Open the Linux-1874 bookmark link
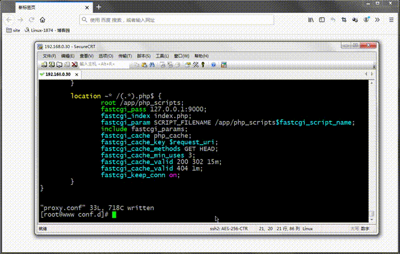 point(47,30)
